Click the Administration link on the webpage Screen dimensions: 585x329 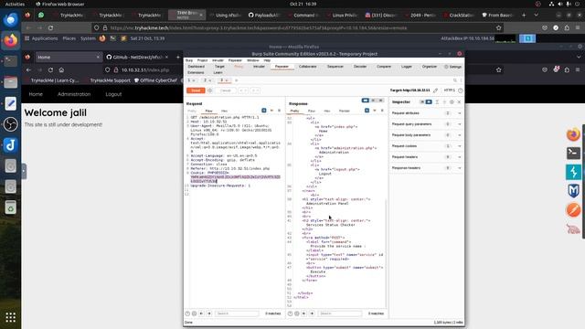[x=74, y=94]
